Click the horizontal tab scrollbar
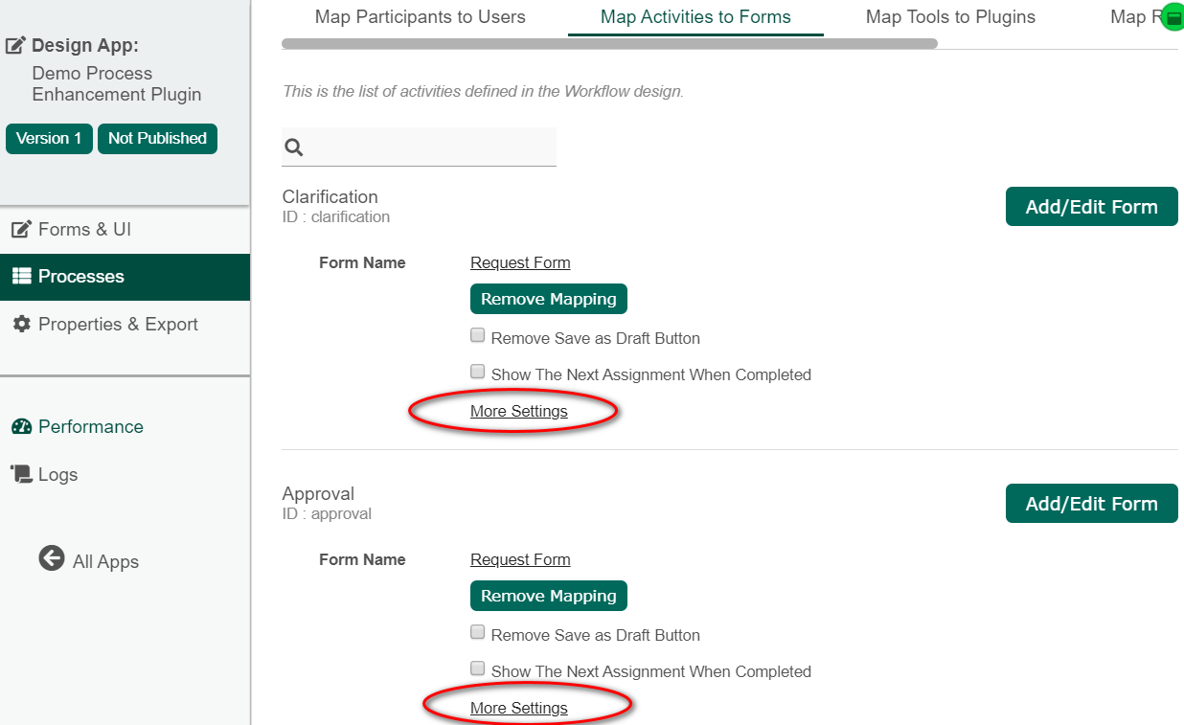The image size is (1184, 725). pyautogui.click(x=608, y=44)
